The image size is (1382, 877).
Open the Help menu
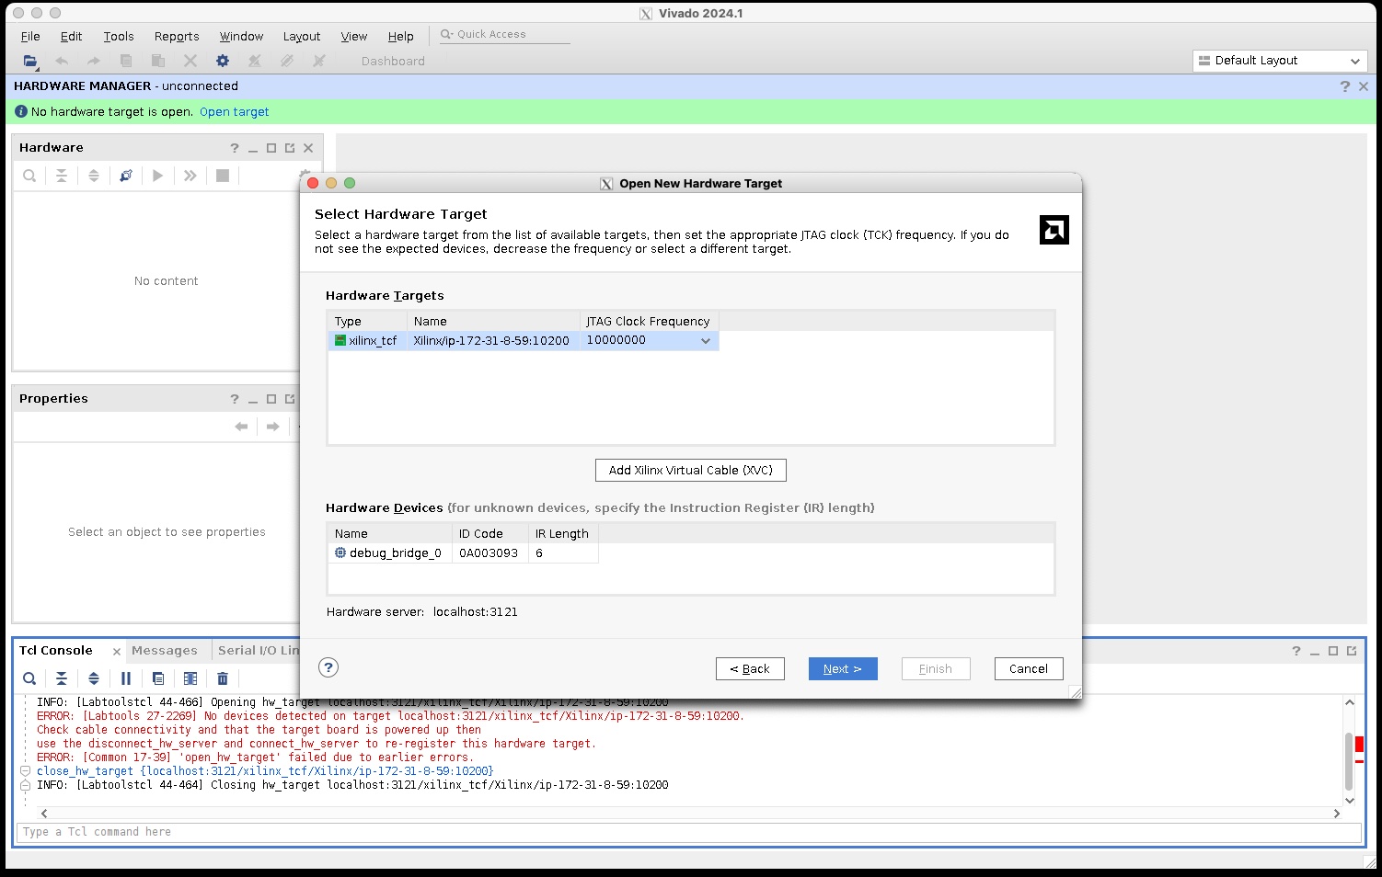(400, 37)
